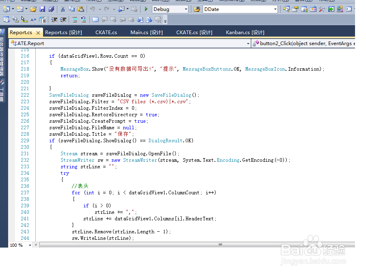Open a file using the Open File icon
The height and width of the screenshot is (274, 366).
33,9
